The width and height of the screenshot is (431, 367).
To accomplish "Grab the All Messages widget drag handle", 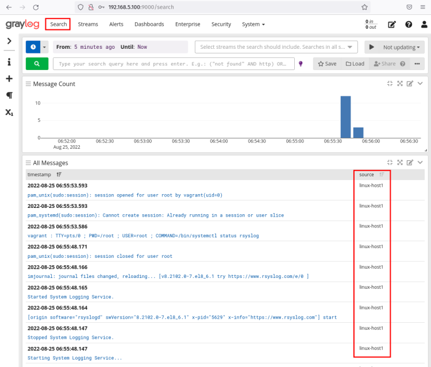I will (28, 163).
